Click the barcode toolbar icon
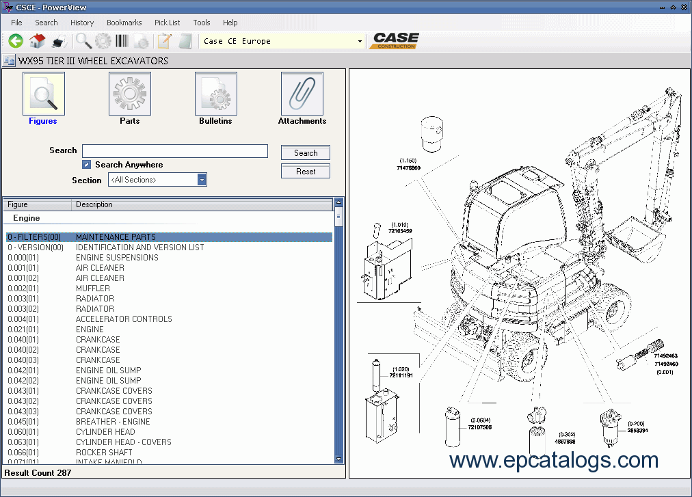692x497 pixels. point(122,41)
